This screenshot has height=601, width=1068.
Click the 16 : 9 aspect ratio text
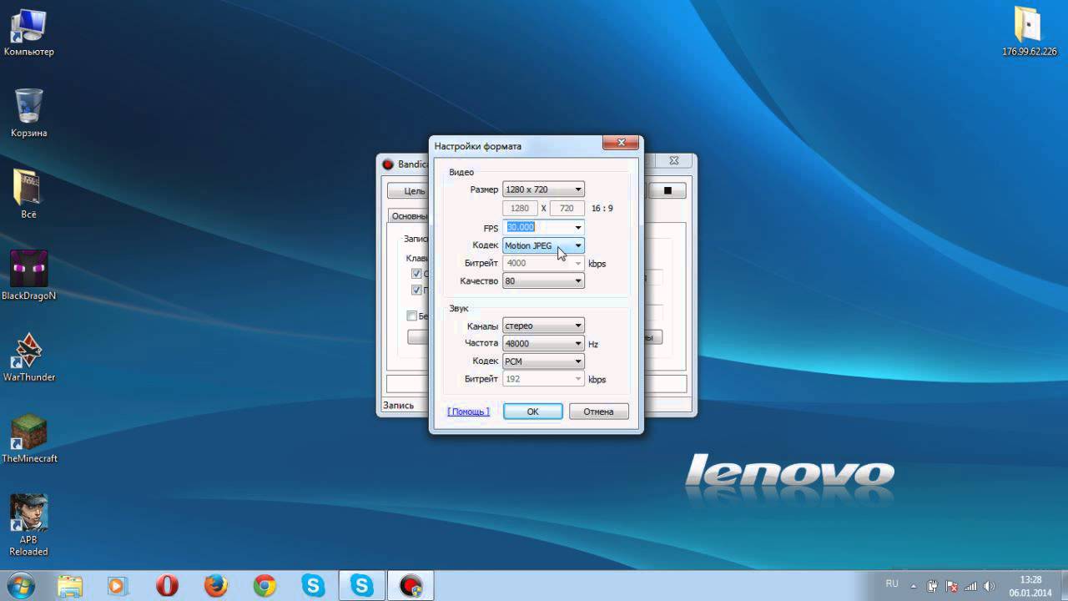tap(602, 208)
